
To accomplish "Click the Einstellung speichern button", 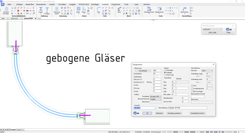I will (x=174, y=113).
